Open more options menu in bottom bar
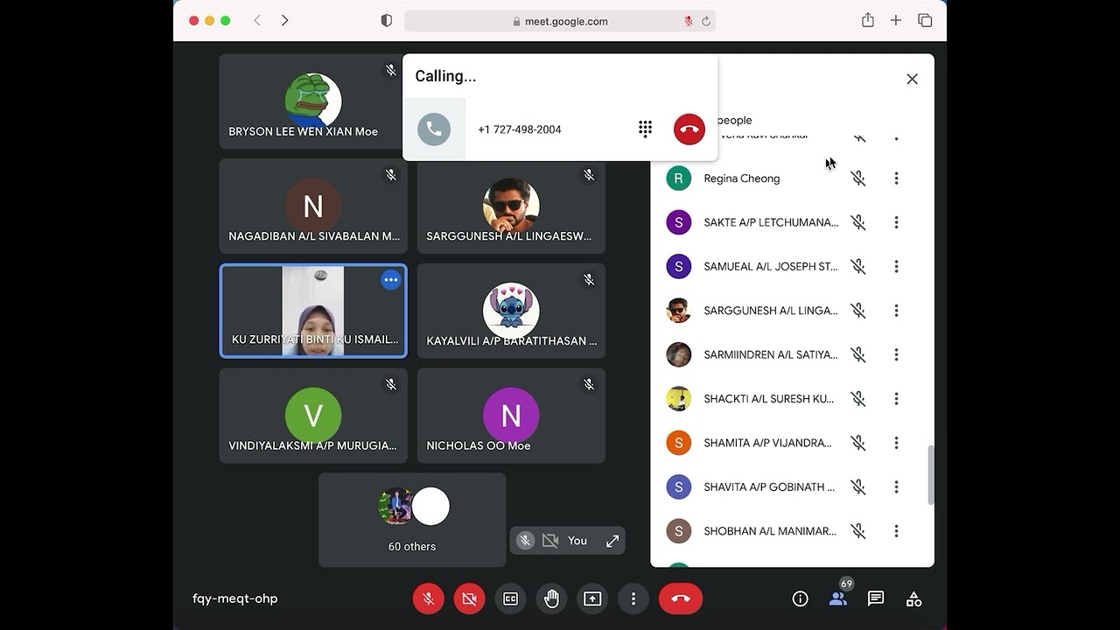 coord(633,598)
